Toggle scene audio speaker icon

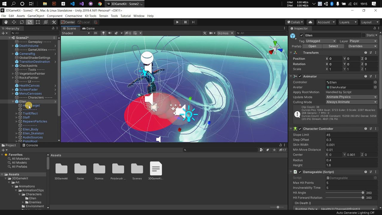pos(110,33)
